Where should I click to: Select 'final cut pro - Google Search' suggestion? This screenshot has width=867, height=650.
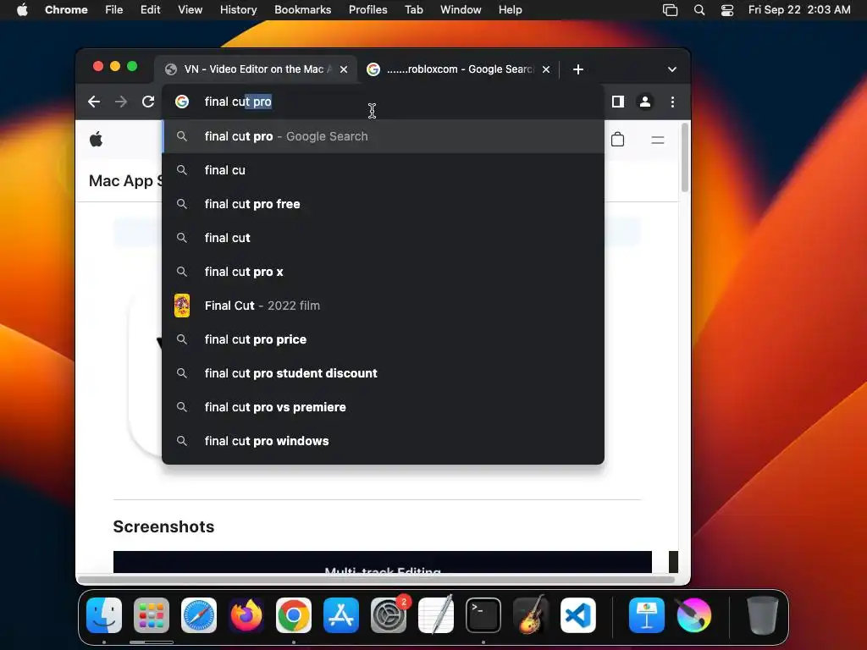click(x=384, y=136)
